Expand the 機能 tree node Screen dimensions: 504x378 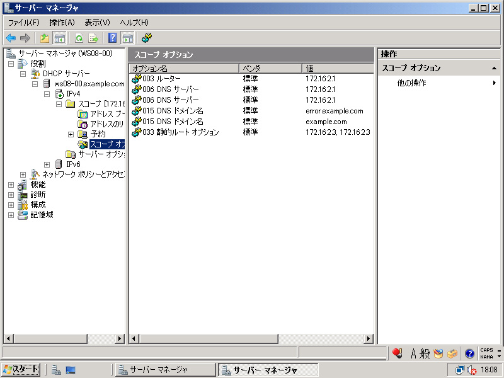click(11, 185)
